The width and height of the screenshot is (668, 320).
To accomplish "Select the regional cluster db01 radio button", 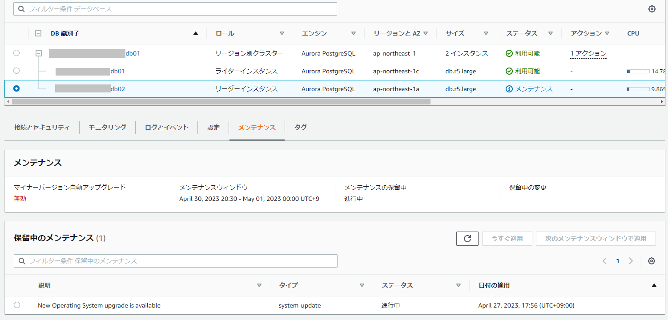I will pos(16,53).
